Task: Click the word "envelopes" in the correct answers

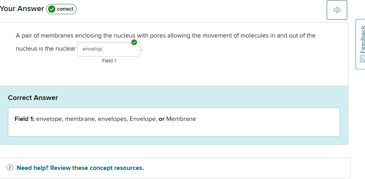Action: [112, 119]
